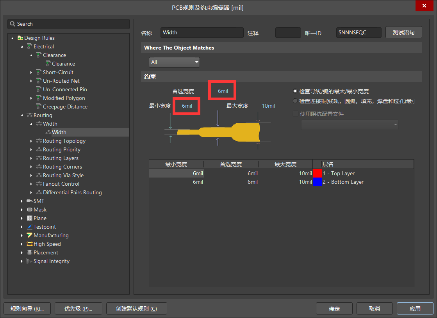The width and height of the screenshot is (437, 318).
Task: Click the 注释 comment field
Action: [288, 32]
